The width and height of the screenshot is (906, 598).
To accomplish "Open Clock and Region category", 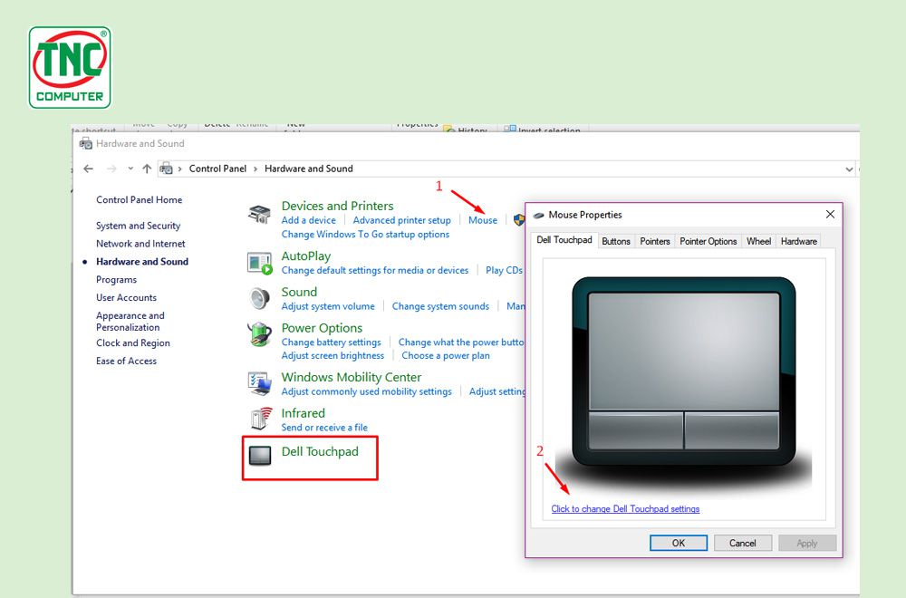I will tap(133, 342).
